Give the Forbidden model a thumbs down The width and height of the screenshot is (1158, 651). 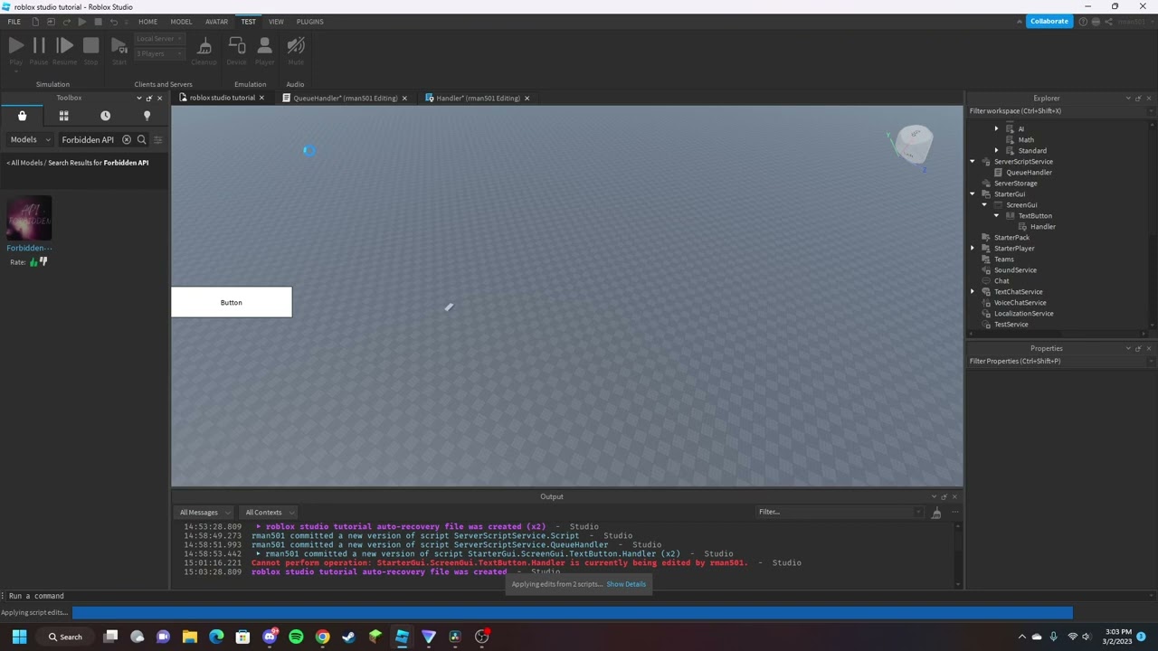coord(43,262)
